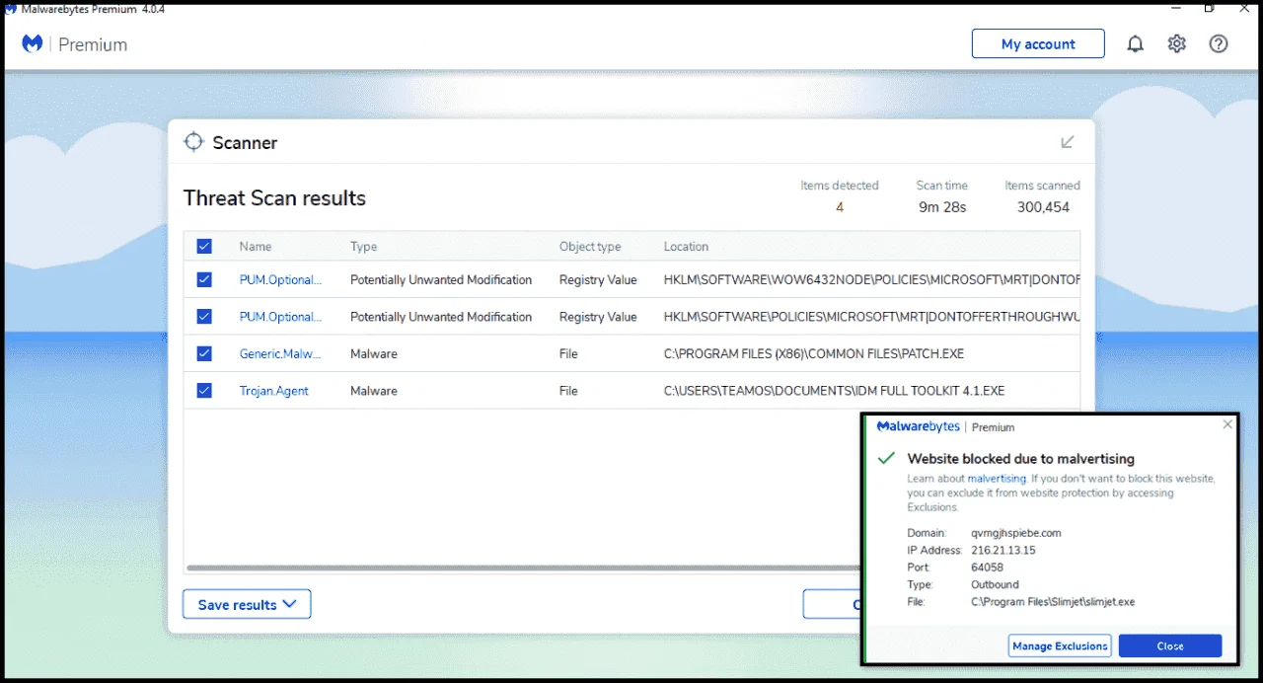The height and width of the screenshot is (683, 1263).
Task: Click the port value 64058
Action: [987, 568]
